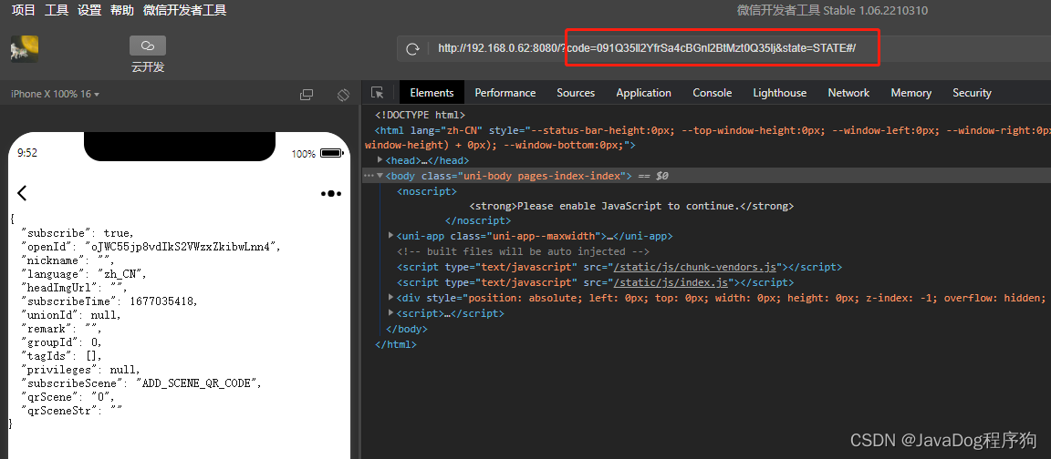The width and height of the screenshot is (1051, 459).
Task: Open 云开发 cloud development button
Action: pyautogui.click(x=148, y=54)
